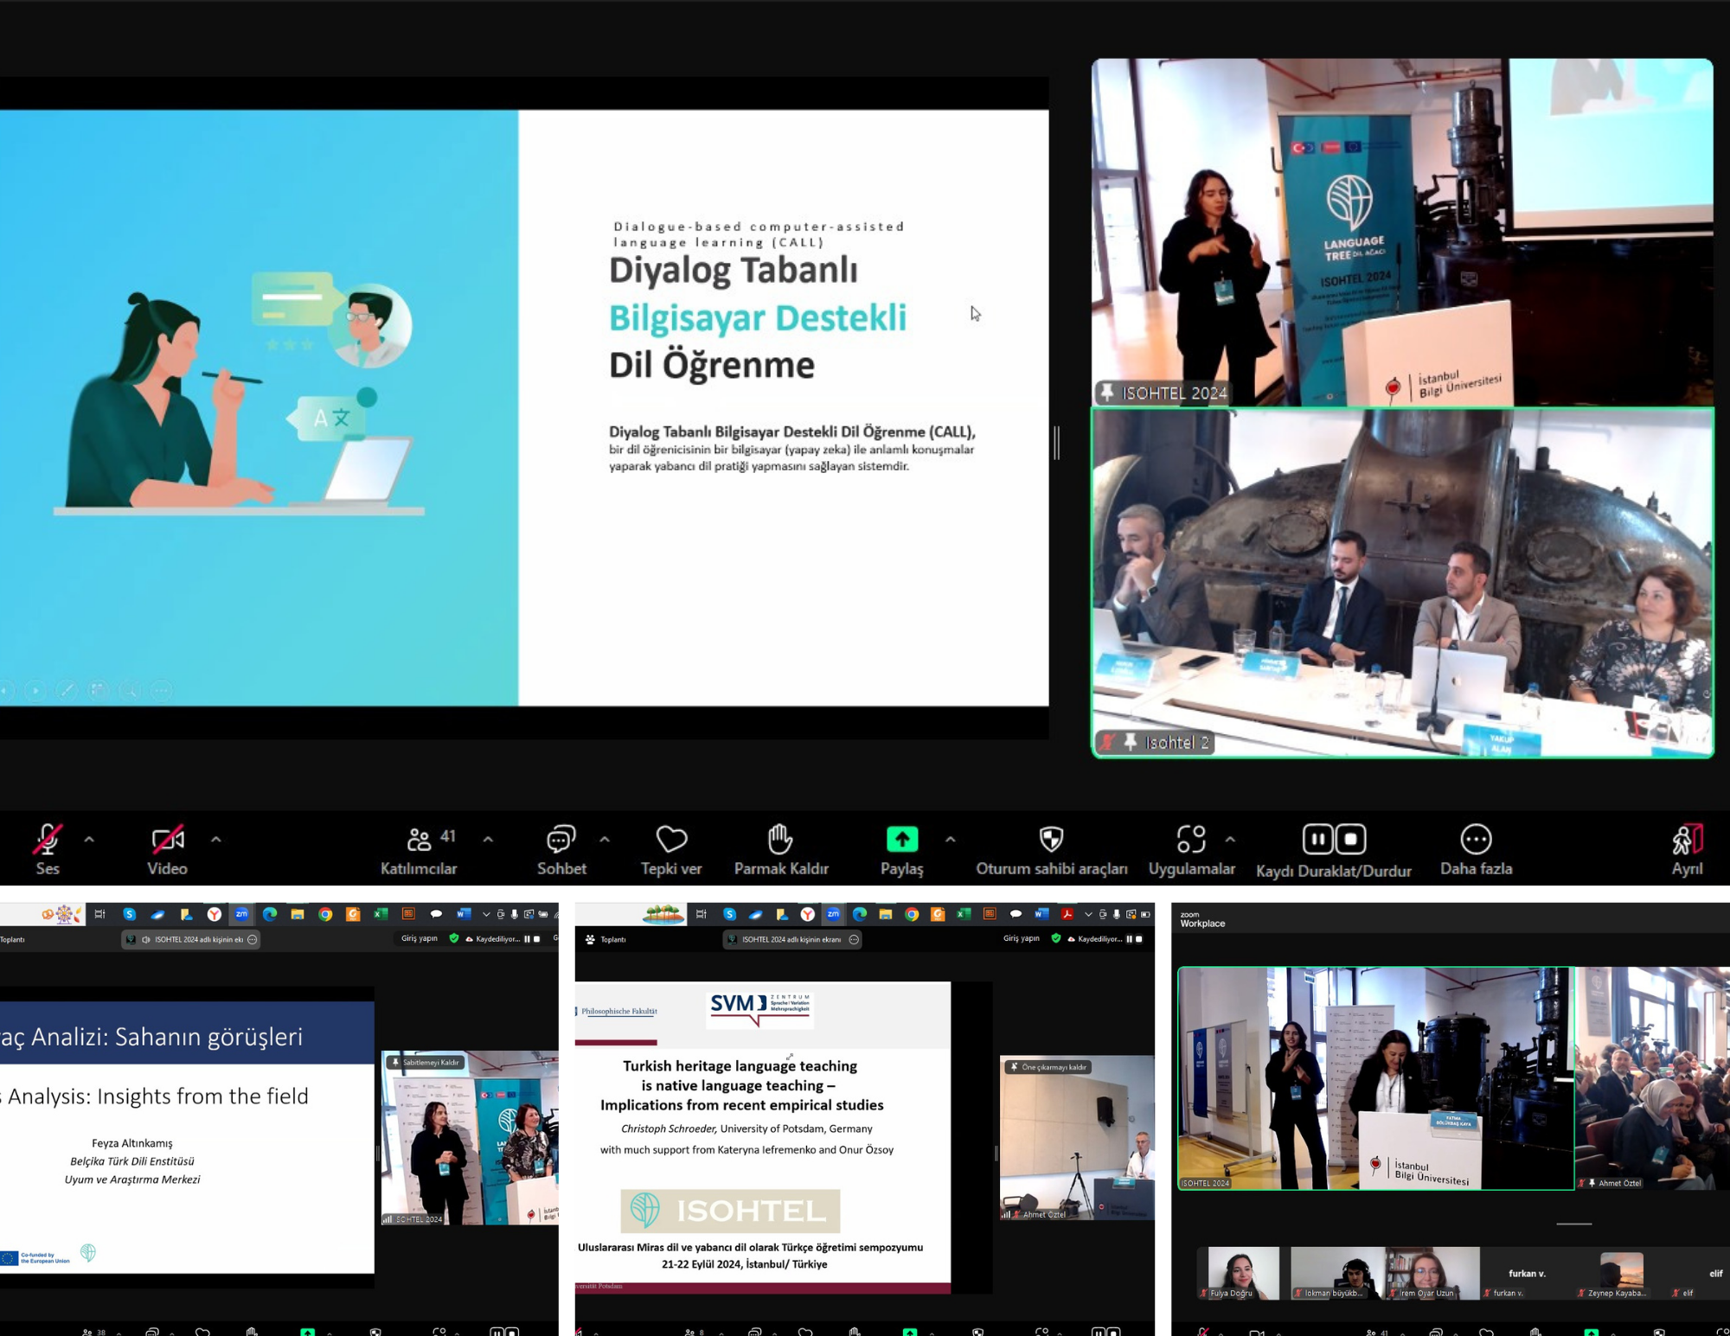Image resolution: width=1730 pixels, height=1336 pixels.
Task: Expand audio options arrow beside Ses
Action: 89,839
